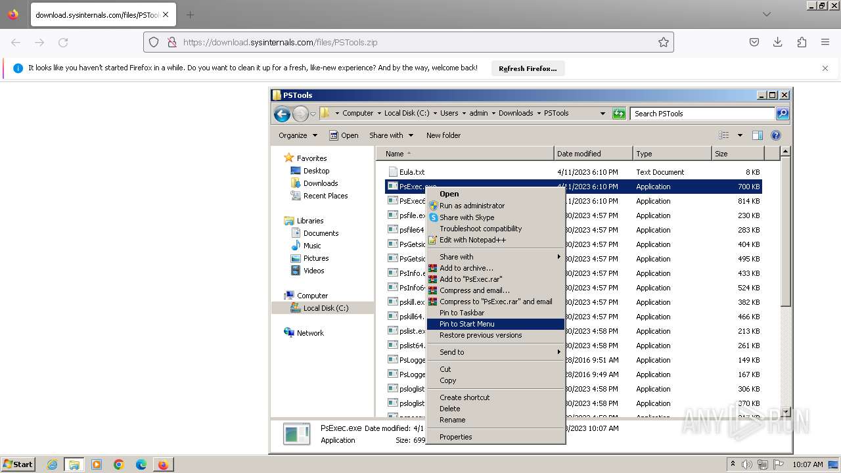Sort by Date modified column
Viewport: 841px width, 473px height.
click(593, 154)
